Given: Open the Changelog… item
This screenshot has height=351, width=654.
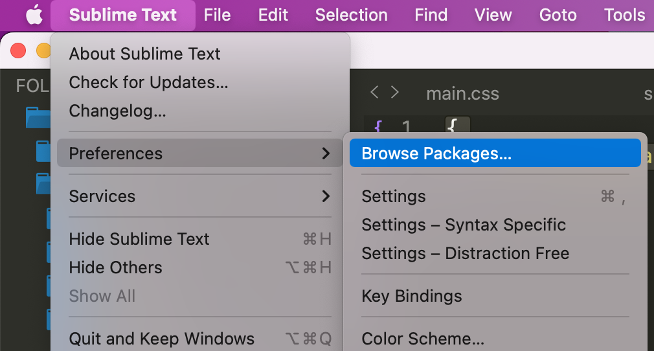Looking at the screenshot, I should tap(117, 111).
